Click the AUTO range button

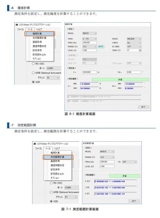click(101, 47)
